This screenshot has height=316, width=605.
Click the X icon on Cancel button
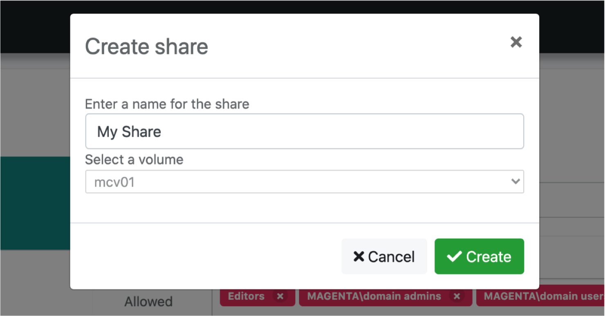[359, 256]
